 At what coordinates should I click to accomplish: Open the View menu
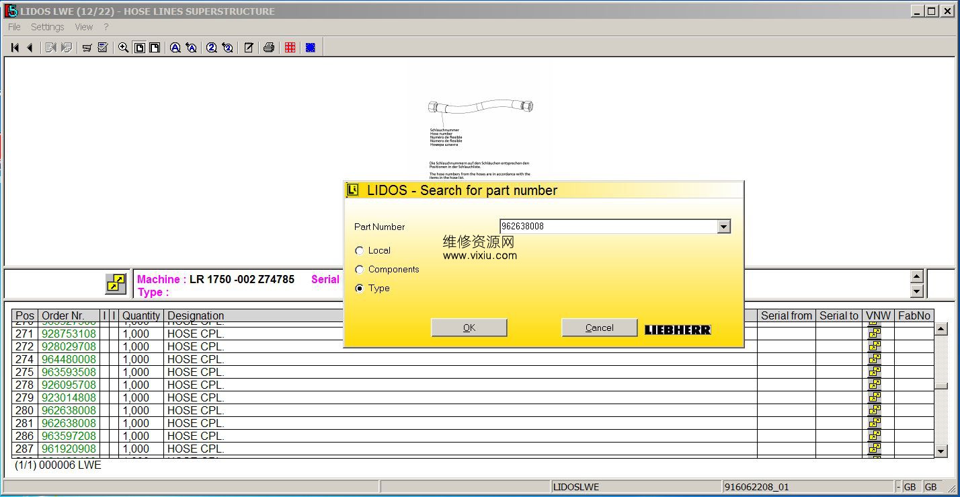[x=83, y=27]
